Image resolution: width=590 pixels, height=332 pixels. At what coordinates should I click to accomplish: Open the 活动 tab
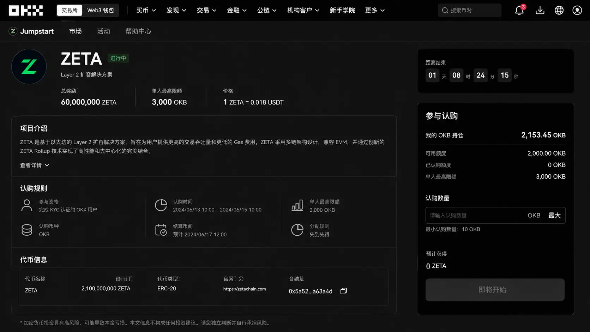(103, 31)
